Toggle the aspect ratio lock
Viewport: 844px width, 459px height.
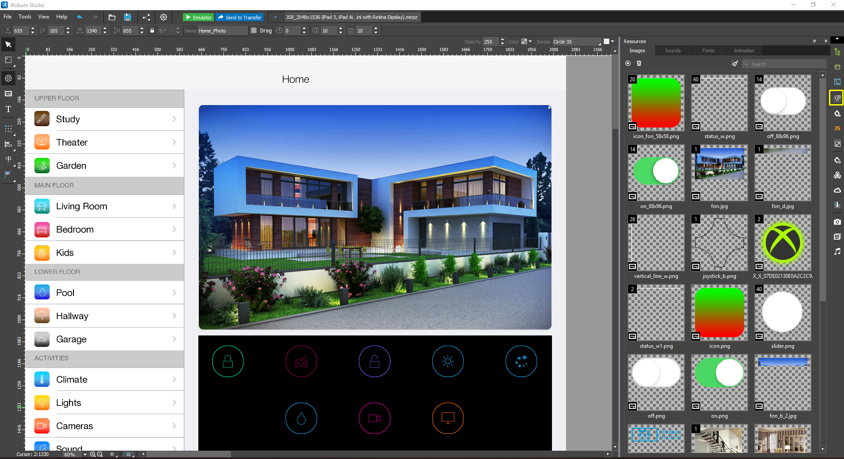pos(152,31)
